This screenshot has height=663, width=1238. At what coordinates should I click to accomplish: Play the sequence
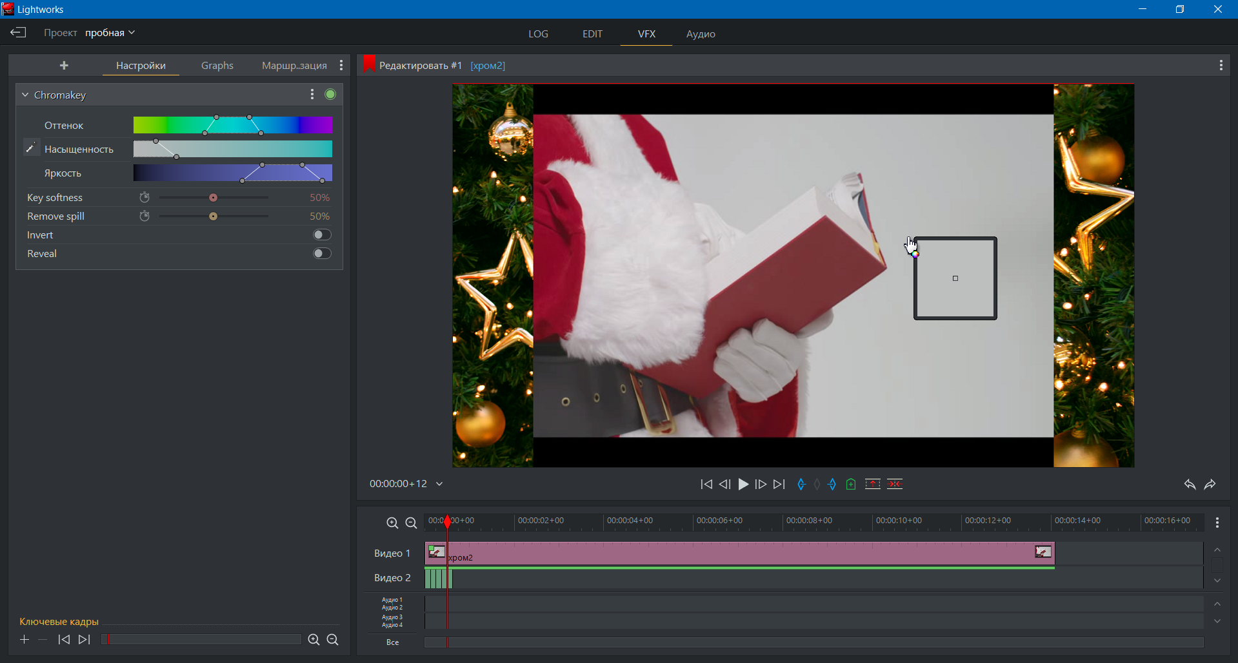coord(743,484)
